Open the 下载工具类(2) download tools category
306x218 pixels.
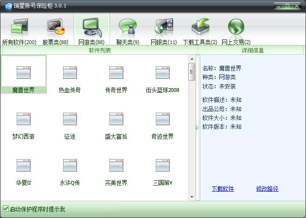200,31
